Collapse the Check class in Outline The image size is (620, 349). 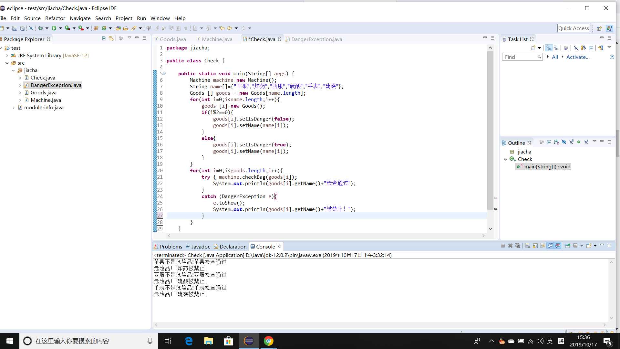tap(505, 159)
